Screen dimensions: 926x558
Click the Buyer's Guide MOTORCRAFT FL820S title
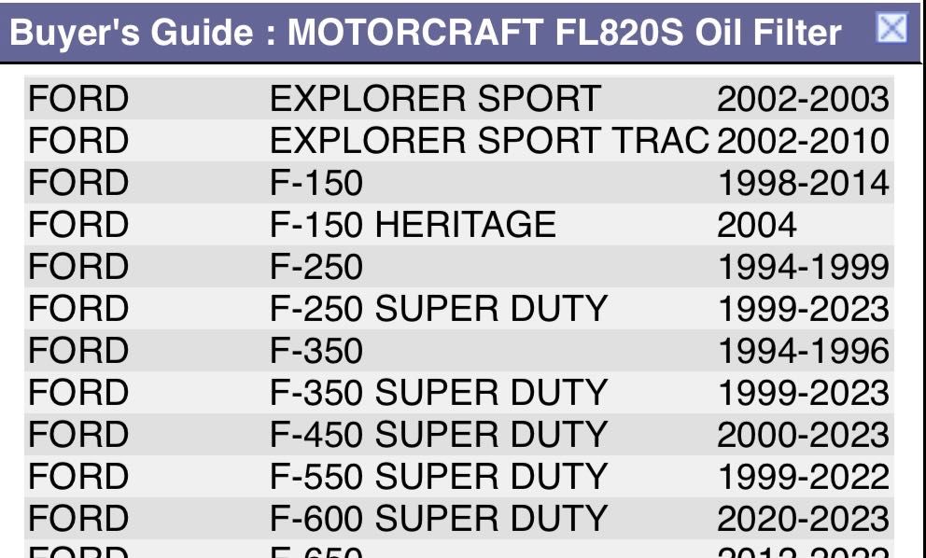[425, 34]
